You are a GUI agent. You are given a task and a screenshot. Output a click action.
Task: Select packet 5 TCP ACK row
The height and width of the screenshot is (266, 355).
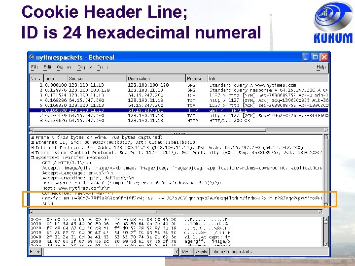178,105
